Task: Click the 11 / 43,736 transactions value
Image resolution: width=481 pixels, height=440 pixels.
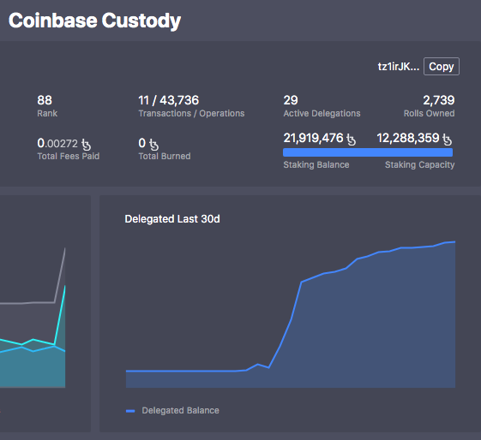Action: (x=168, y=100)
